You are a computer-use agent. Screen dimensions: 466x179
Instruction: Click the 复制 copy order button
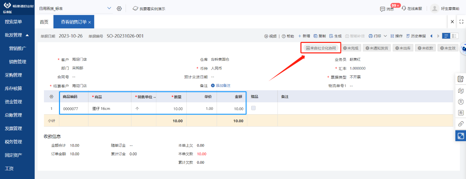point(320,36)
